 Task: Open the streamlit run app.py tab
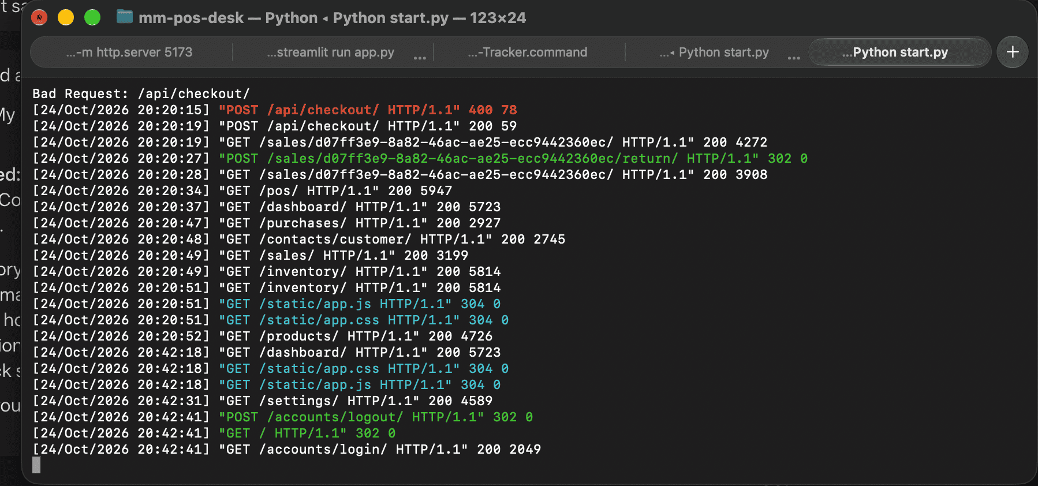click(x=331, y=52)
